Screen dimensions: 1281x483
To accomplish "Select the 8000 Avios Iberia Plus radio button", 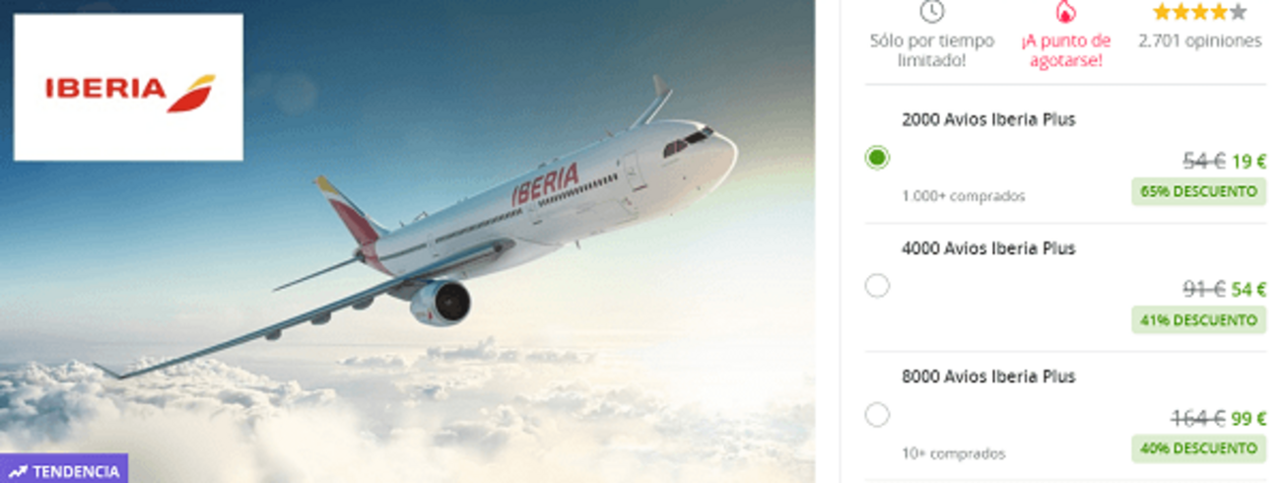I will click(x=877, y=415).
